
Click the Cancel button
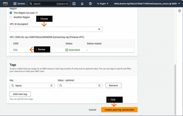(x=92, y=110)
